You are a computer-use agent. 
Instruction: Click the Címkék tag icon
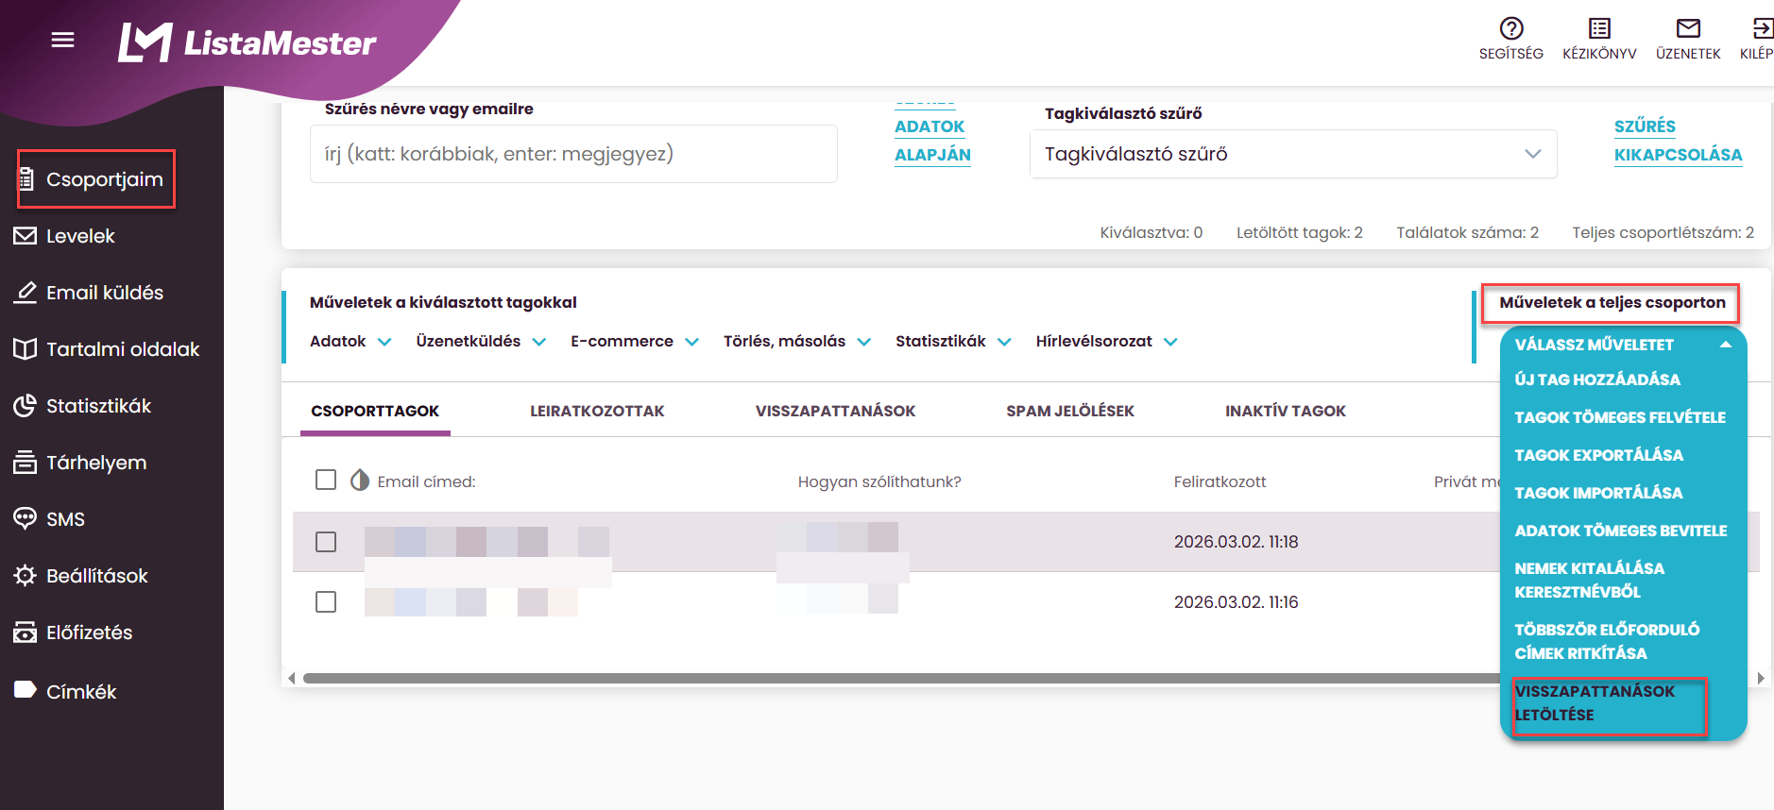click(26, 690)
